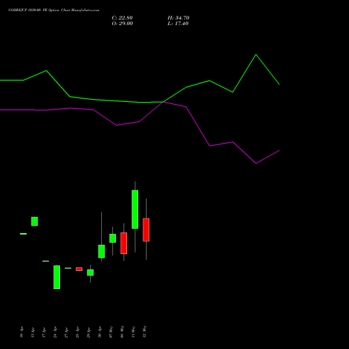Click the highest peak of the green line
This screenshot has width=349, height=349.
tap(256, 54)
